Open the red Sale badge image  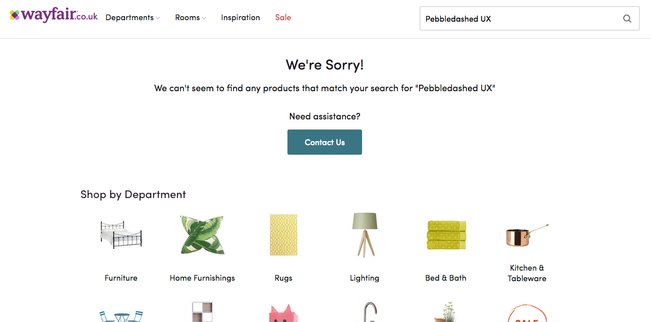pyautogui.click(x=527, y=315)
